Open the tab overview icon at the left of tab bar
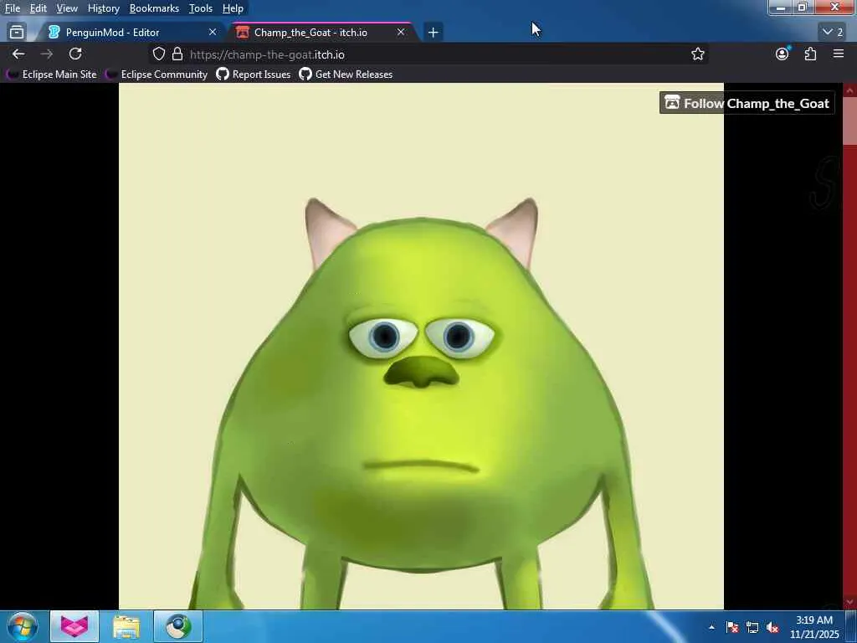 (17, 33)
